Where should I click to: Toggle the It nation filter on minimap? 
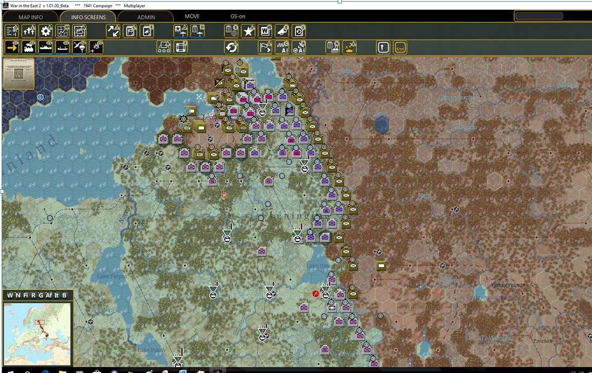[x=56, y=295]
